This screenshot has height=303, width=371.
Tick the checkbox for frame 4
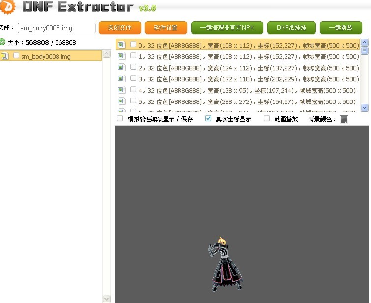[133, 89]
